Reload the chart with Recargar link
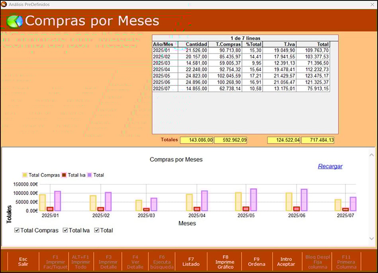The image size is (378, 273). coord(330,166)
